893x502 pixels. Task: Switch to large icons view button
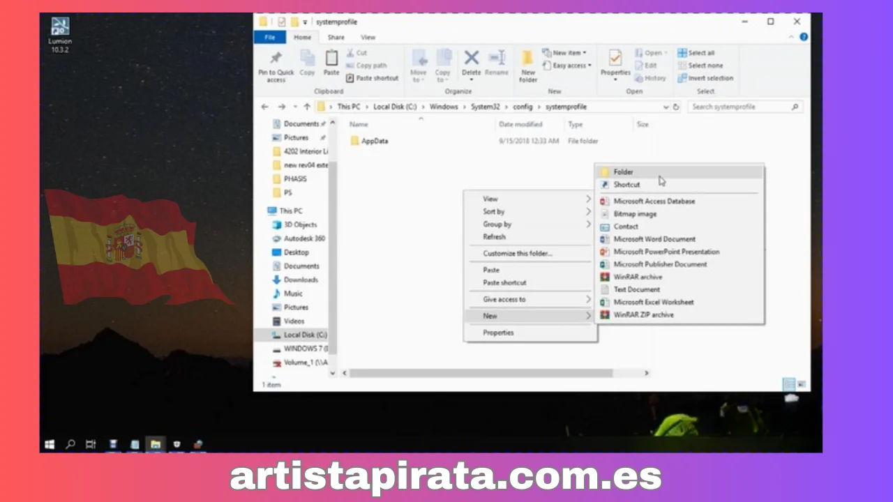[802, 384]
